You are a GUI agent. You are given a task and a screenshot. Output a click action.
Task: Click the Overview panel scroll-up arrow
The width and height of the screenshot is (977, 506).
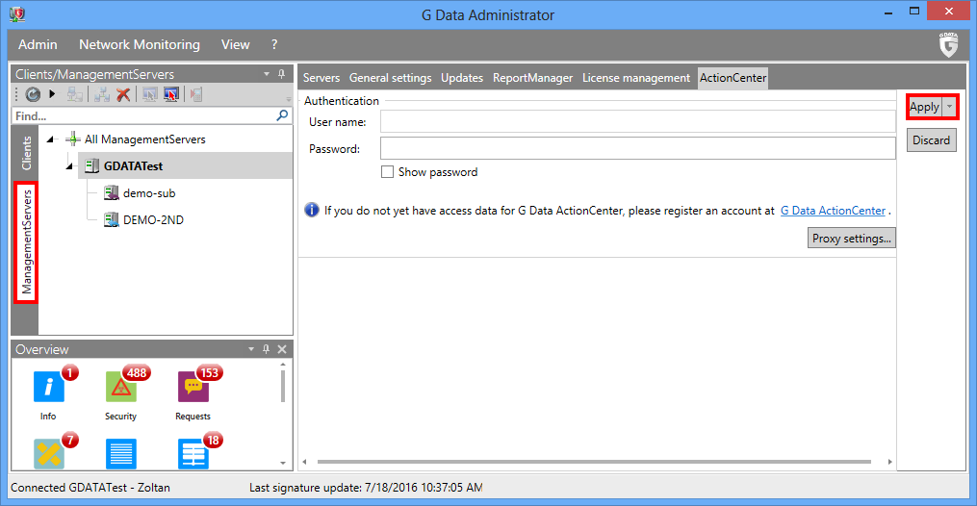(283, 365)
